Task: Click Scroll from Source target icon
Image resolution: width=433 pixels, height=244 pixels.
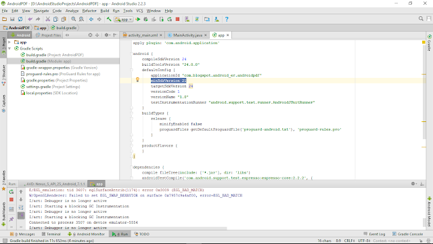Action: pyautogui.click(x=90, y=35)
